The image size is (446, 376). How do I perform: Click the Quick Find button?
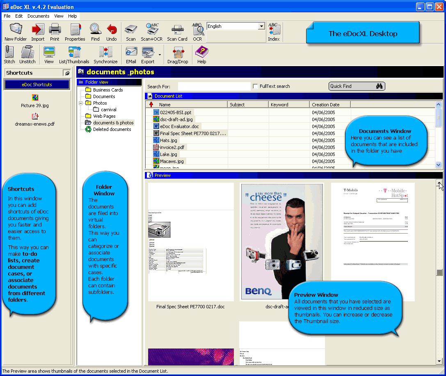pyautogui.click(x=357, y=86)
